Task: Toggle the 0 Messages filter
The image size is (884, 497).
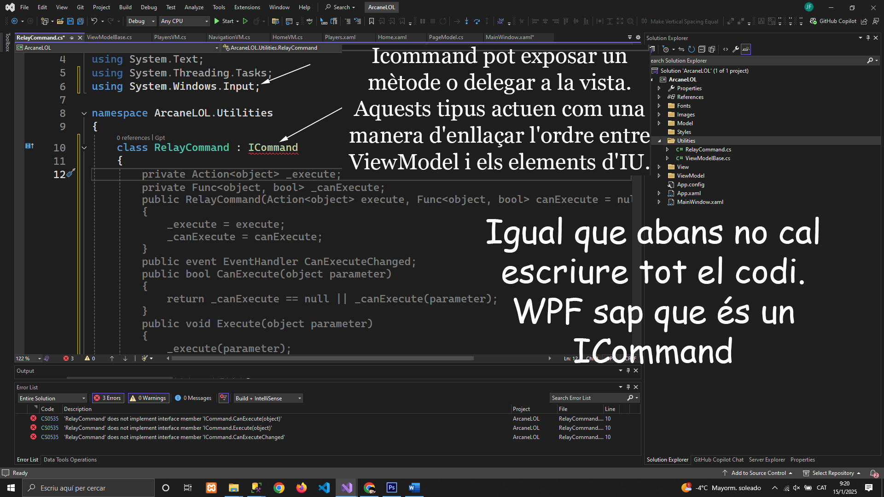Action: 193,398
